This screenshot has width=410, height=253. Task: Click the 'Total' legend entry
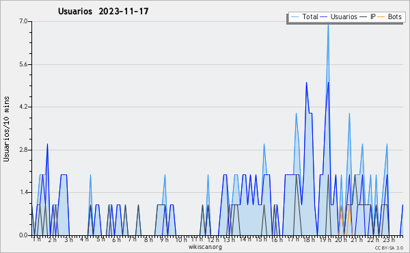310,16
